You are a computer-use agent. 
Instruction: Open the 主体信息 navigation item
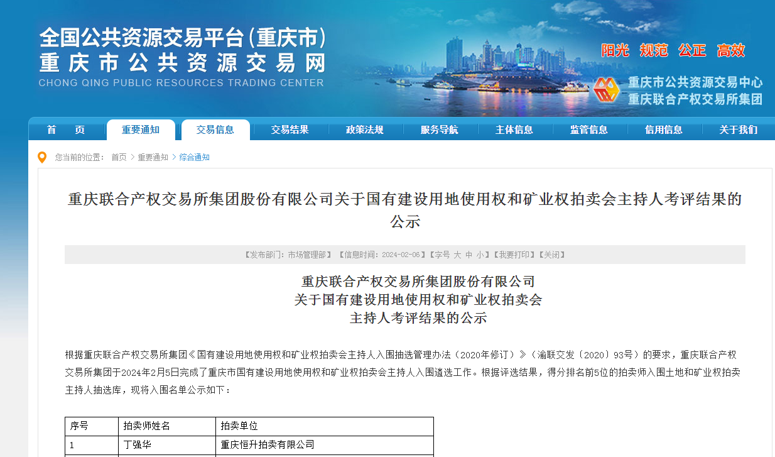tap(514, 130)
